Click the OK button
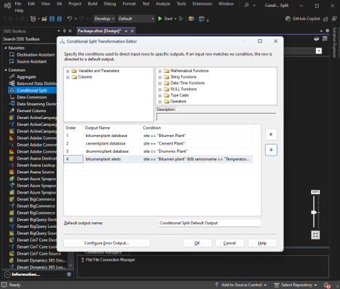 [198, 243]
